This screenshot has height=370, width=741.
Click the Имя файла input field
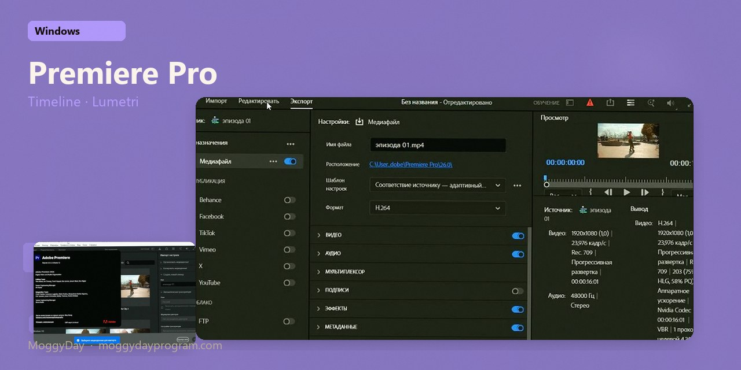click(438, 145)
